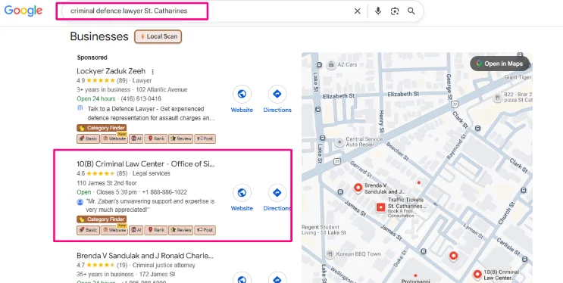The height and width of the screenshot is (283, 563).
Task: Click the Google logo
Action: [x=23, y=11]
